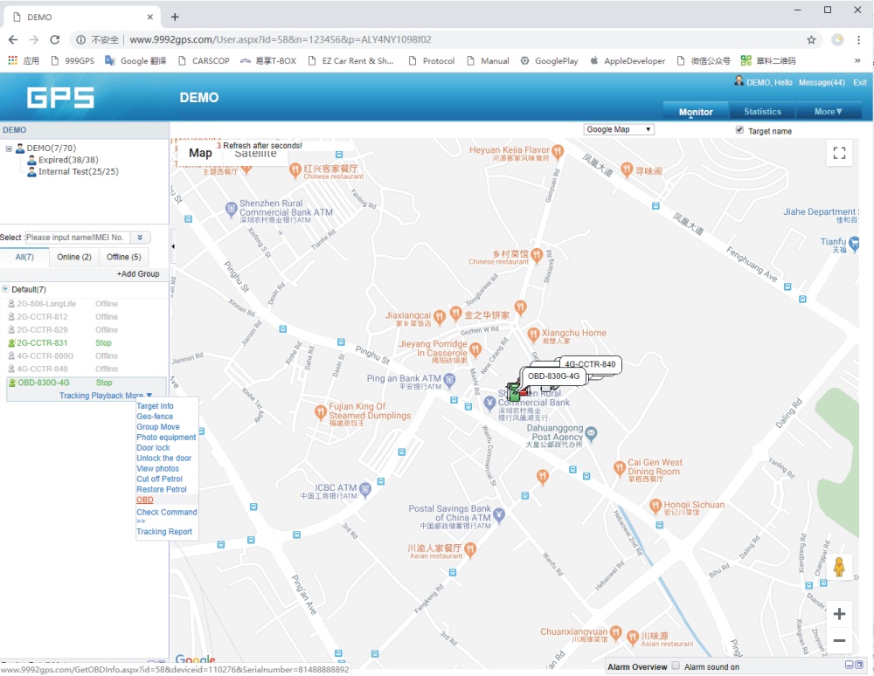Click the Tianfu shopping pin
This screenshot has height=676, width=874.
click(854, 244)
